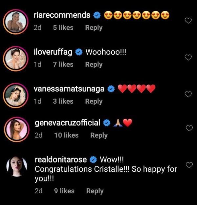Click verified badge beside vanessamatsunaga

click(x=111, y=89)
